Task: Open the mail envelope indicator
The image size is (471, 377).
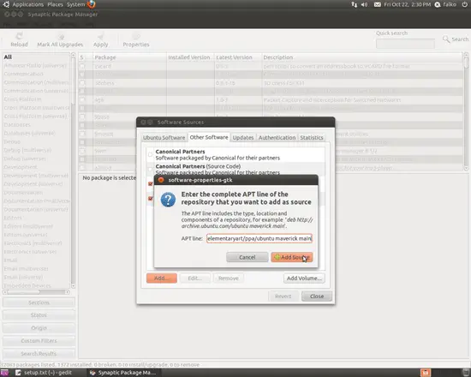Action: pos(378,4)
